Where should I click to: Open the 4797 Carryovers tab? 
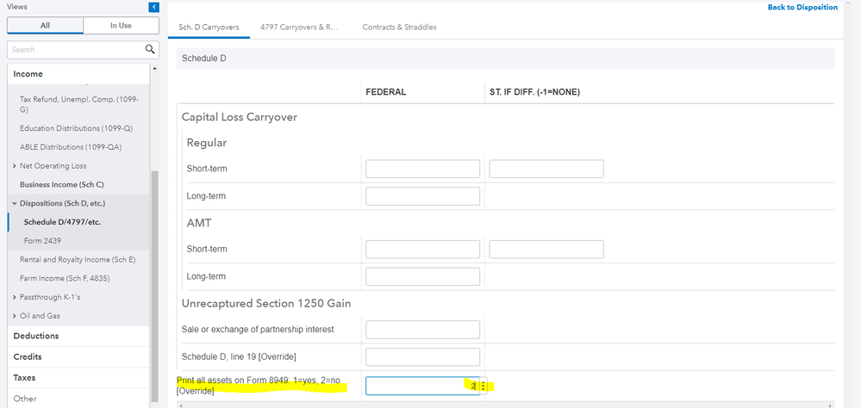(300, 28)
